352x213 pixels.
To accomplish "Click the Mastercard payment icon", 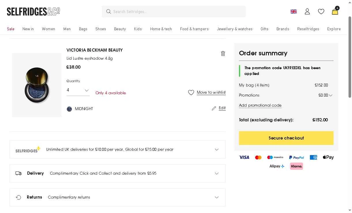I will (x=258, y=157).
